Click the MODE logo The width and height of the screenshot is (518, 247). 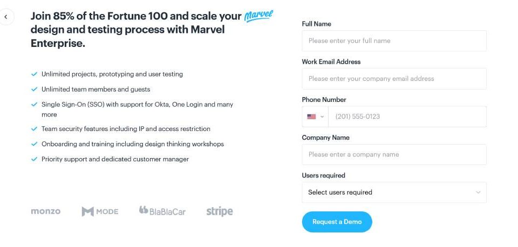100,211
